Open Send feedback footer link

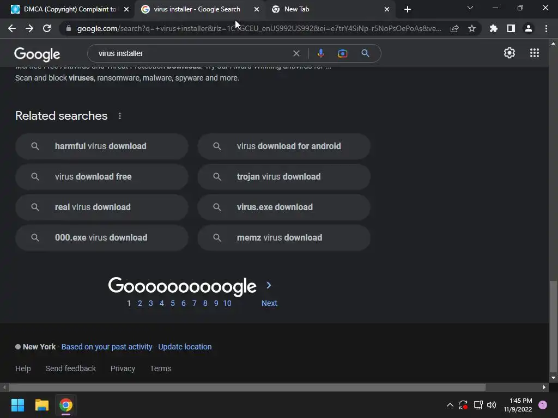[x=70, y=368]
